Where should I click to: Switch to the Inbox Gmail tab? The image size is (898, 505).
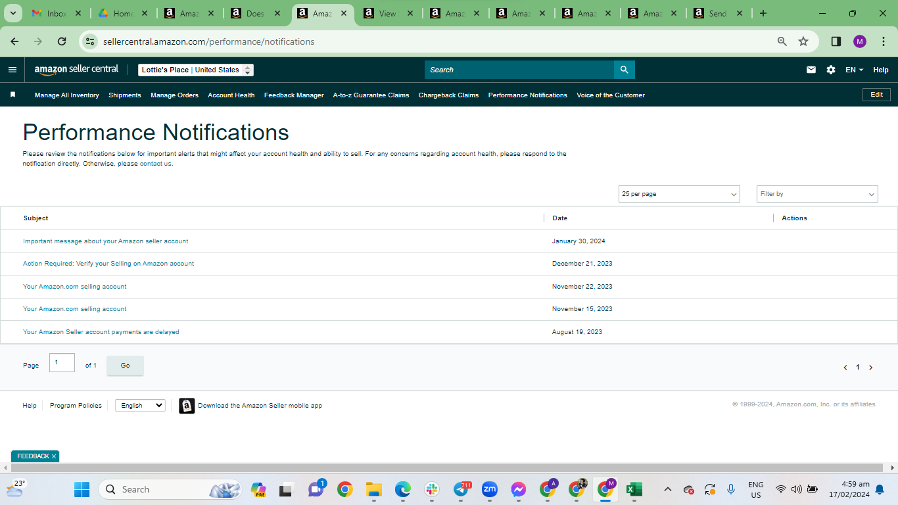[x=57, y=13]
